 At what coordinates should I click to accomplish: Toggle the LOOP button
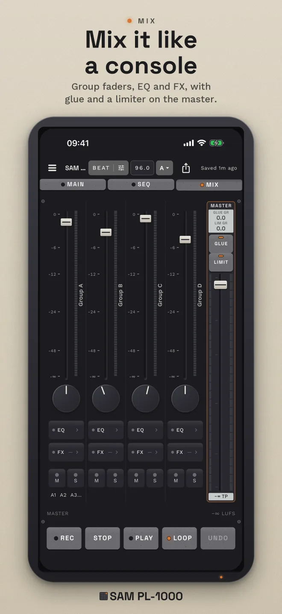pos(179,538)
